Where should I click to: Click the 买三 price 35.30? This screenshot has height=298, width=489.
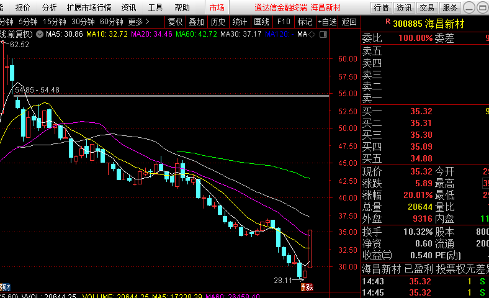(x=421, y=135)
